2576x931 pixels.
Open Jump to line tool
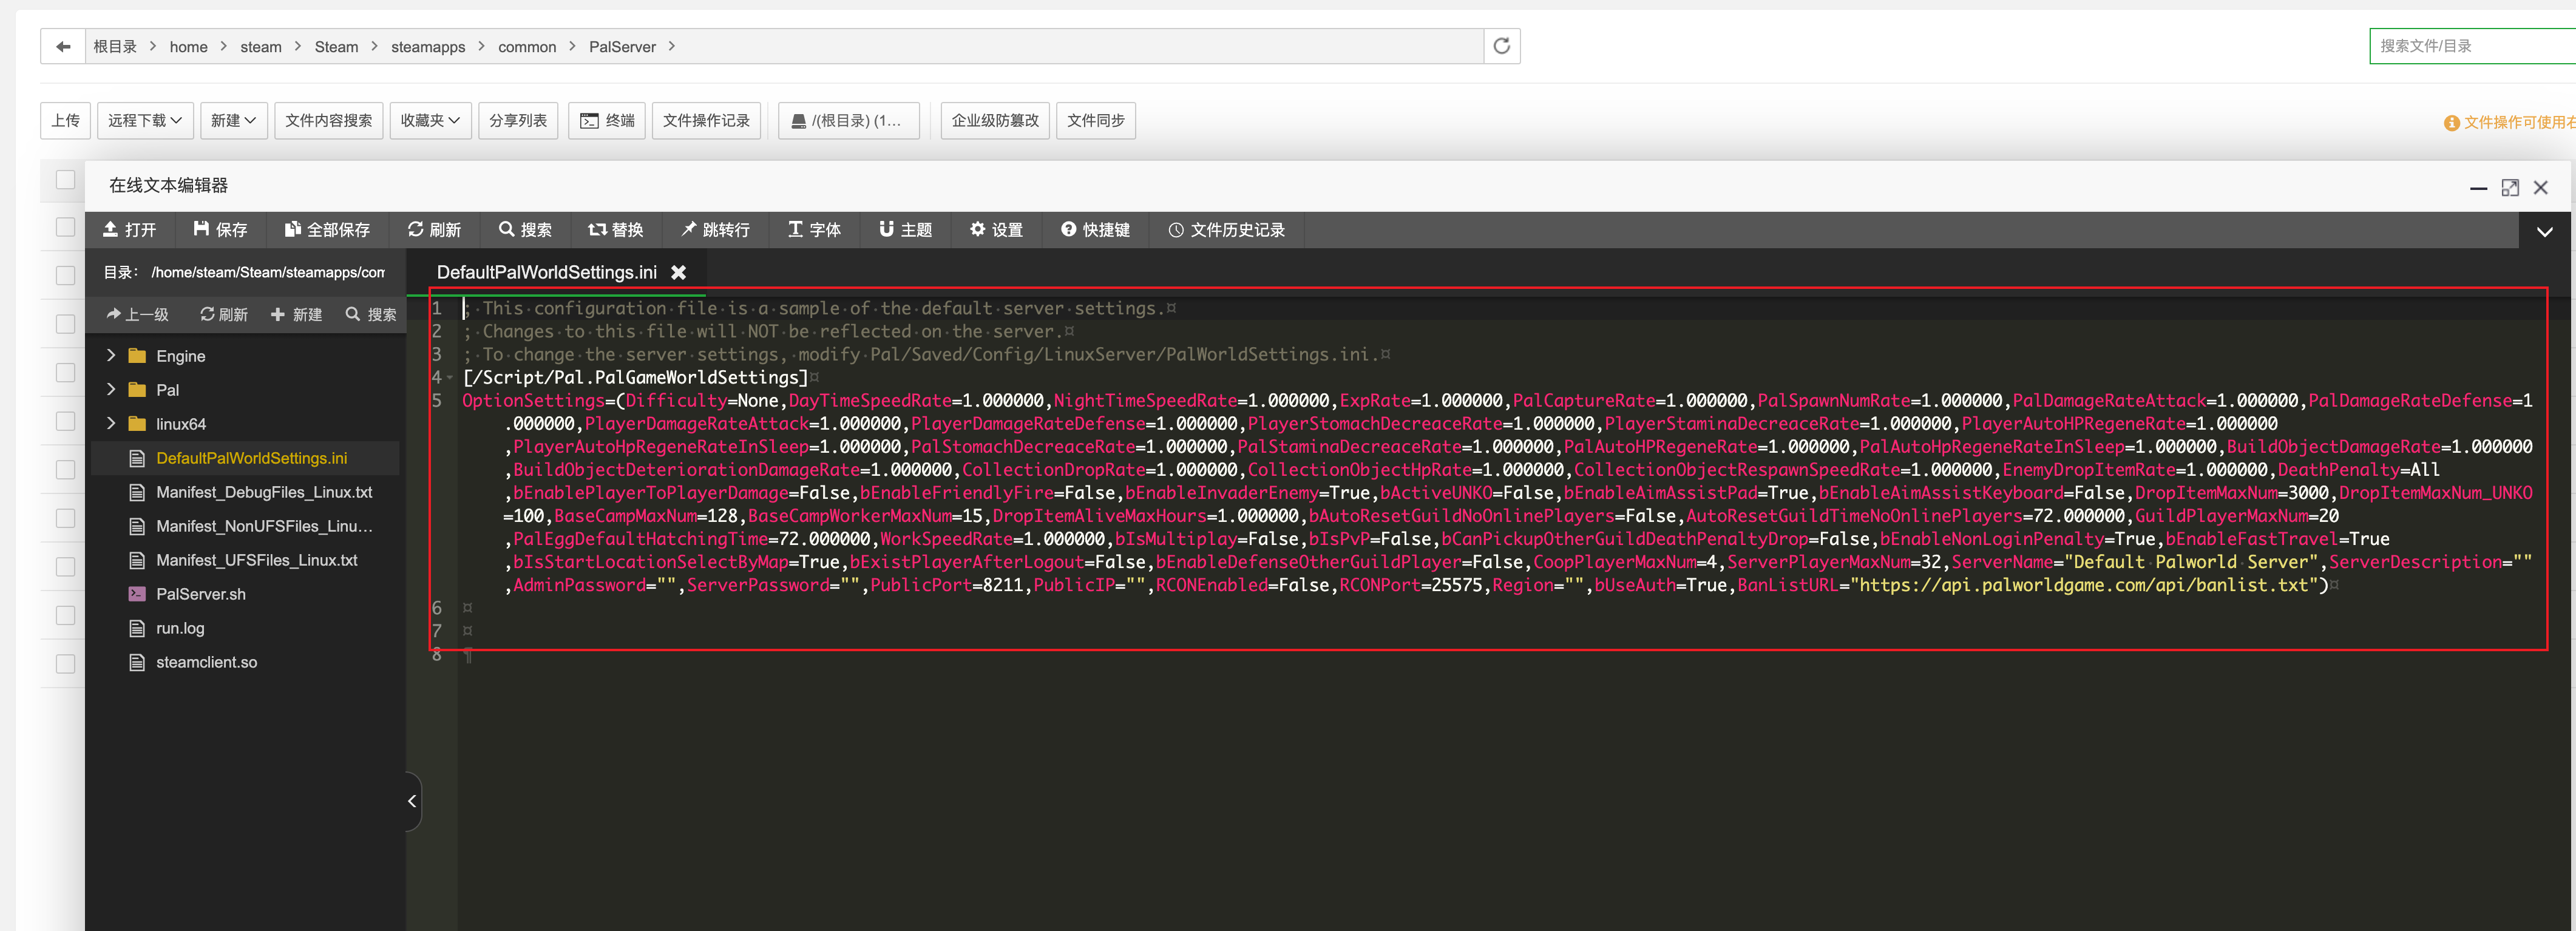pyautogui.click(x=715, y=230)
